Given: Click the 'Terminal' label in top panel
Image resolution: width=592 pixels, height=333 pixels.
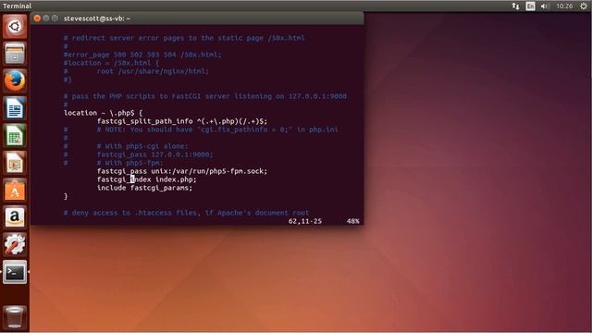Looking at the screenshot, I should [x=17, y=6].
